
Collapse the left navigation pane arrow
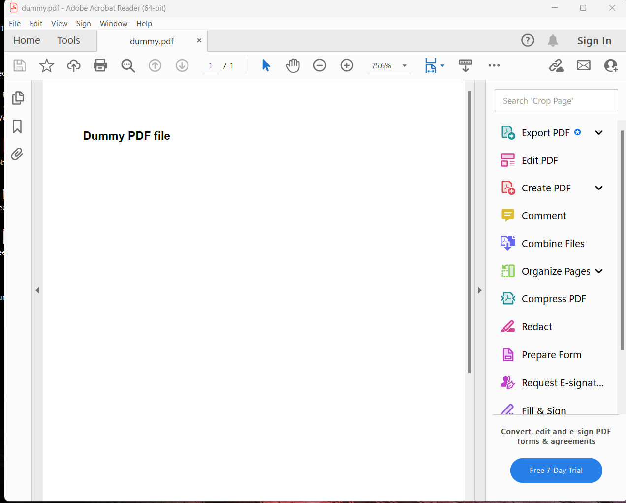tap(37, 290)
